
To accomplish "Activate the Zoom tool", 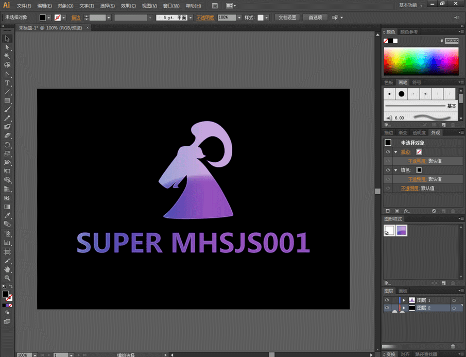I will [7, 278].
